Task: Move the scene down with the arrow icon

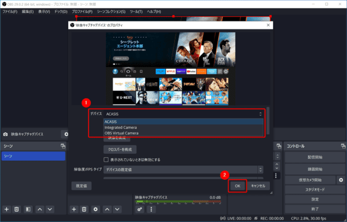Action: coord(50,209)
